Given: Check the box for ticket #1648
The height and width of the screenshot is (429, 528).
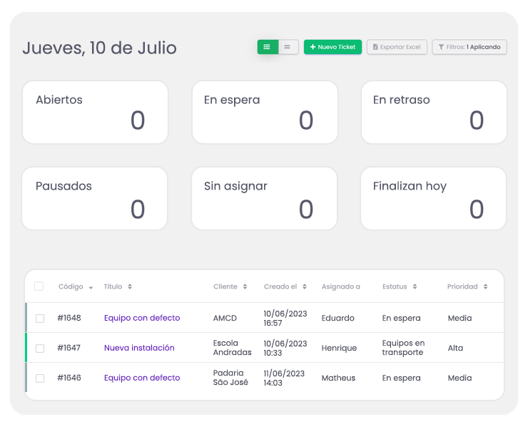Looking at the screenshot, I should 40,319.
